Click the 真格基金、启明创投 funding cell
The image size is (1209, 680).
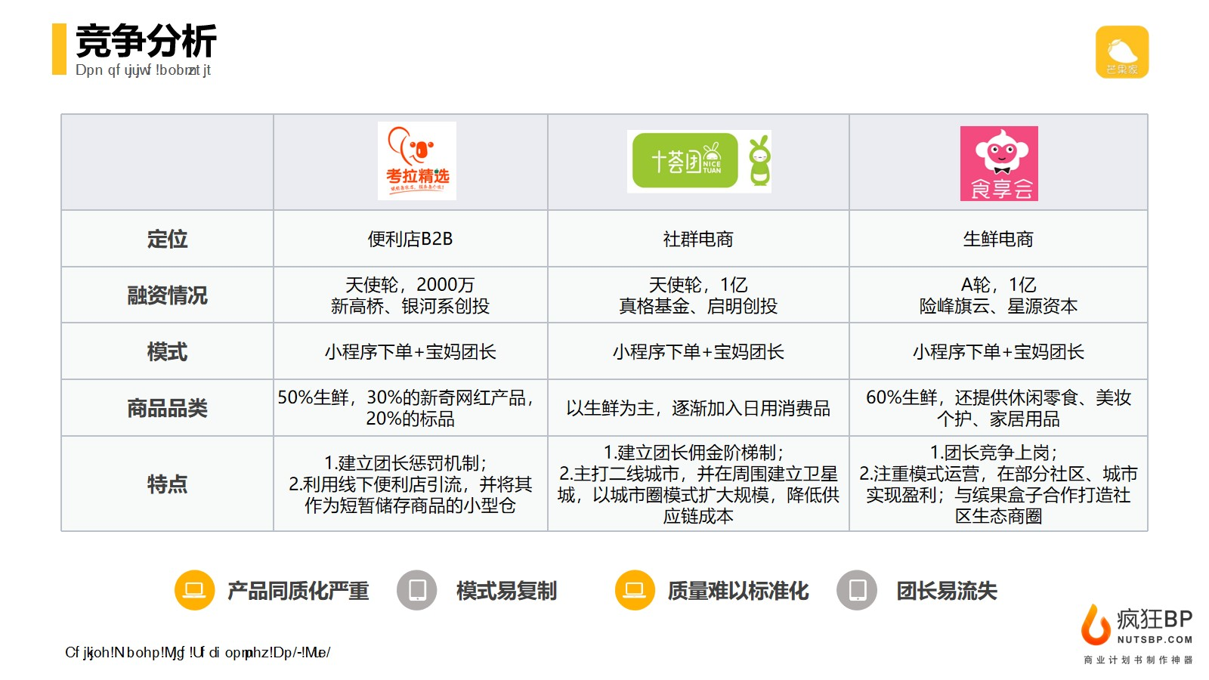698,295
